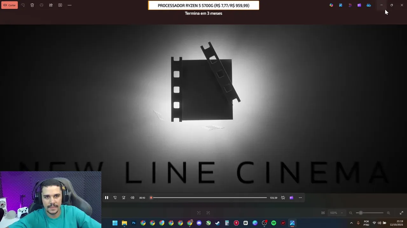Open the player bar more options menu
Image resolution: width=407 pixels, height=228 pixels.
(300, 198)
